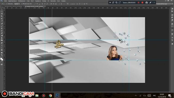Open the Auto-Select Group/Layer dropdown
This screenshot has width=174, height=98.
[17, 4]
